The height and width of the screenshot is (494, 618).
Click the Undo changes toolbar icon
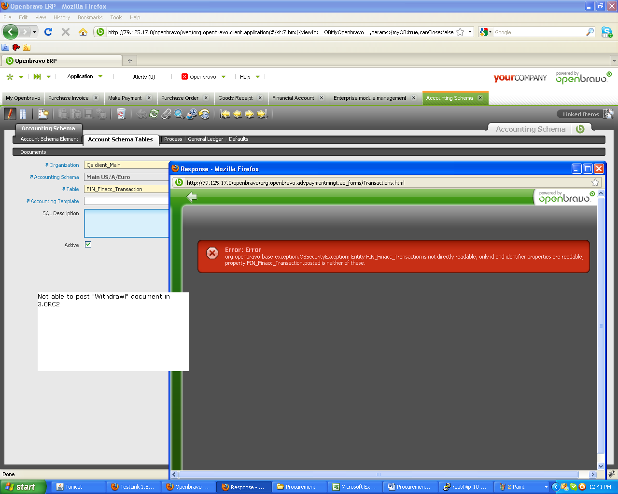coord(141,114)
